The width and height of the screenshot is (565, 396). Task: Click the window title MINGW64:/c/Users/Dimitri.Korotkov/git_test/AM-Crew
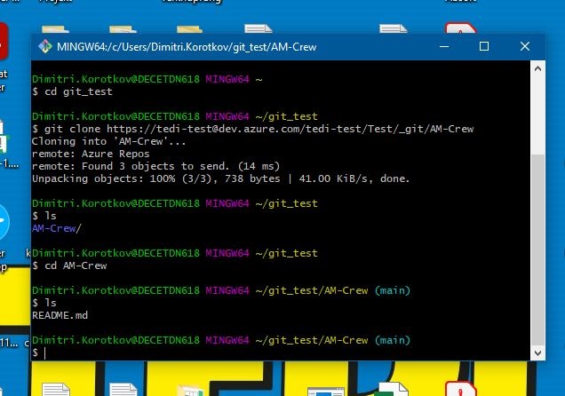pyautogui.click(x=187, y=47)
